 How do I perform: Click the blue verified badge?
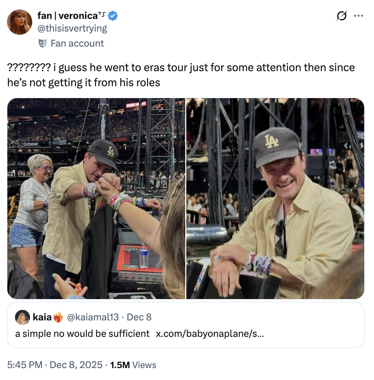(112, 16)
